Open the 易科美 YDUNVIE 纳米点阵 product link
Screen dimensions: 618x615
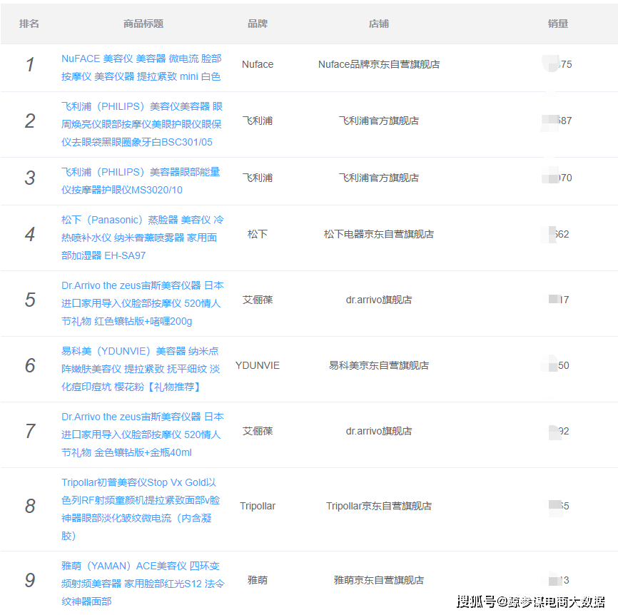tap(141, 369)
